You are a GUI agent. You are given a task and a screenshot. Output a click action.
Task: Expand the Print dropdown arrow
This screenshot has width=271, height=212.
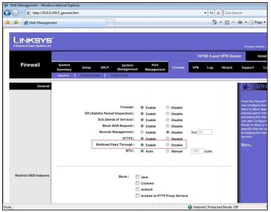pos(246,22)
